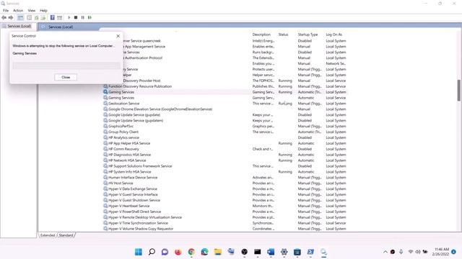Screen dimensions: 462x259
Task: Click the Properties toolbar icon
Action: 29,17
